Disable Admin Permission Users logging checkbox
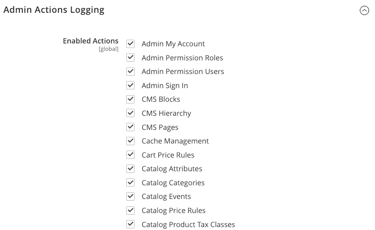The width and height of the screenshot is (375, 230). (130, 72)
